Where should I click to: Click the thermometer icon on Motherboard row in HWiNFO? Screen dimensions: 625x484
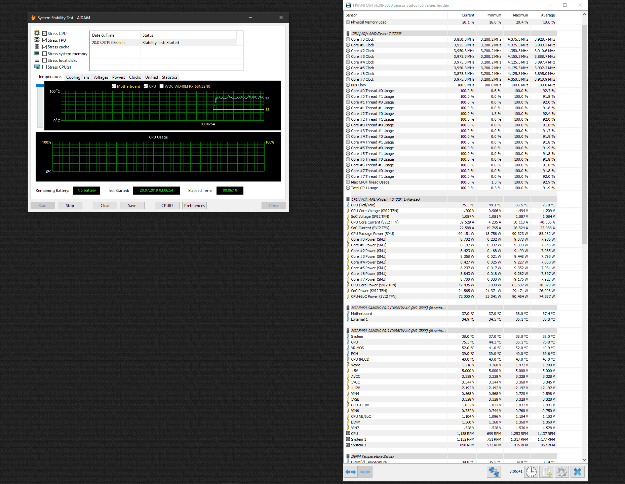[348, 314]
